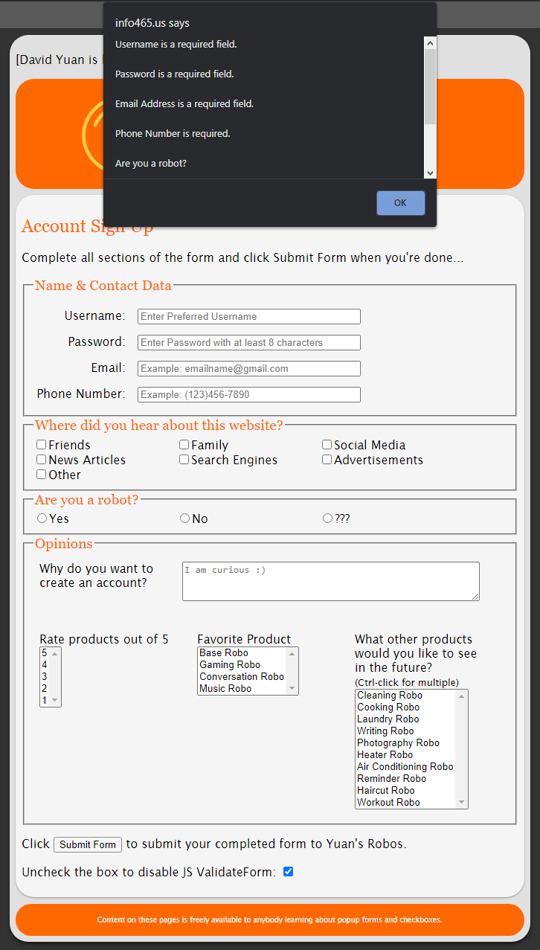Select Haircut Robo in future products
540x950 pixels.
tap(406, 791)
